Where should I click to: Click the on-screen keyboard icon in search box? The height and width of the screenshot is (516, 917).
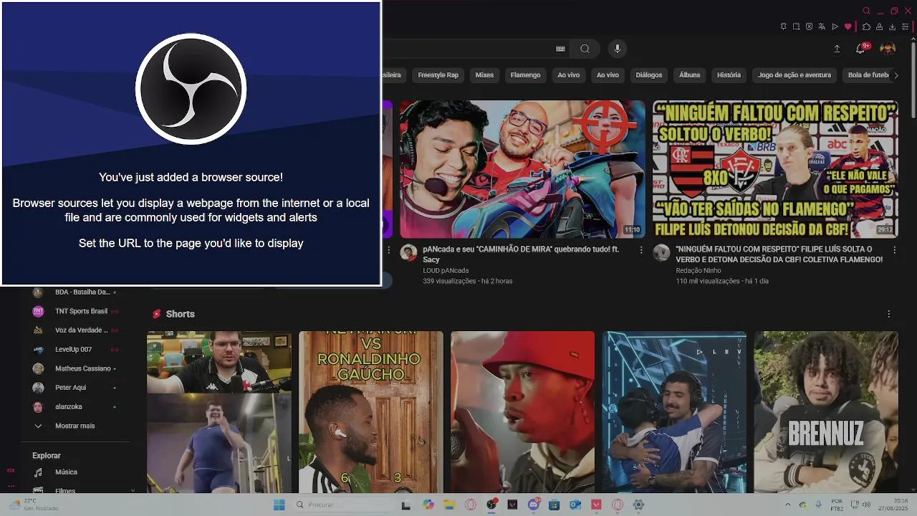point(560,49)
